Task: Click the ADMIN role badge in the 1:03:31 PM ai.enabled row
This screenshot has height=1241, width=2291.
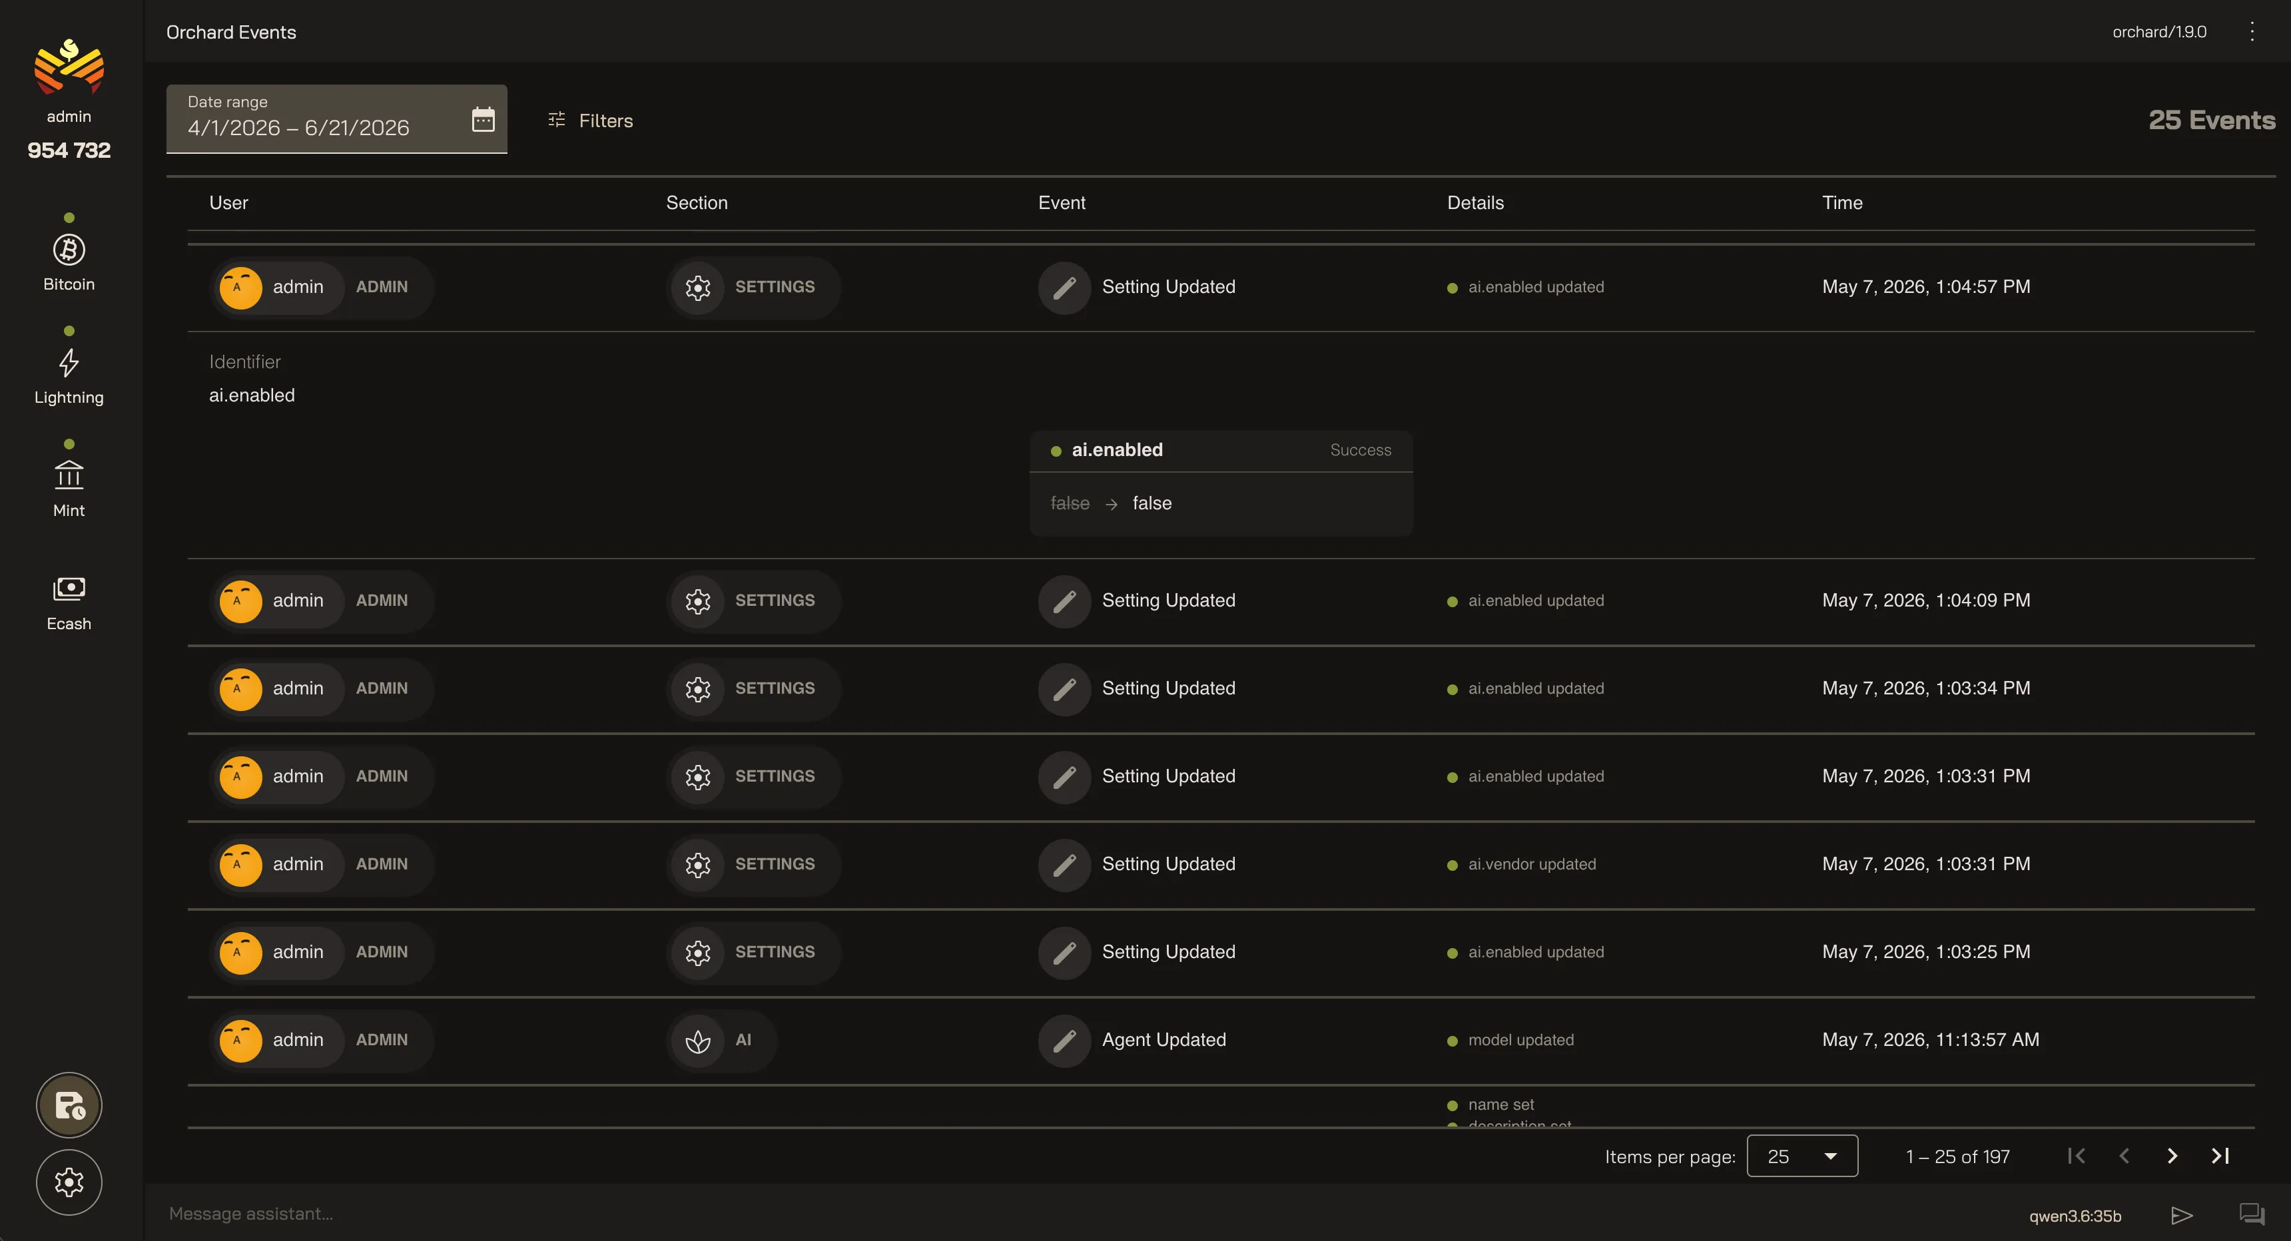Action: [x=382, y=776]
